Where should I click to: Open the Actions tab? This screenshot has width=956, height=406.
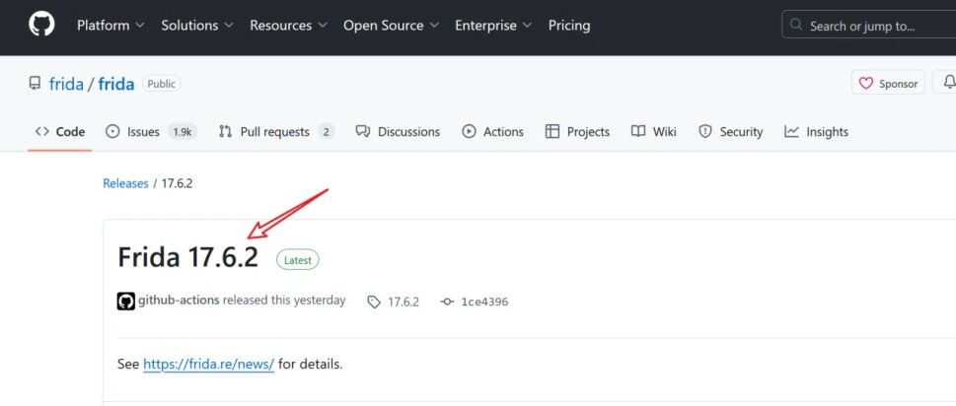(492, 131)
